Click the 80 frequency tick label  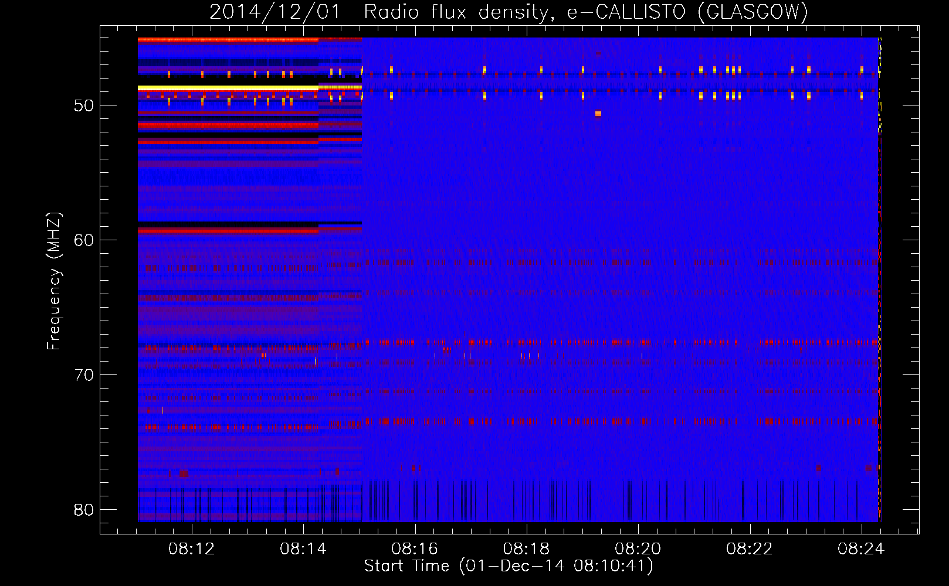tap(84, 510)
